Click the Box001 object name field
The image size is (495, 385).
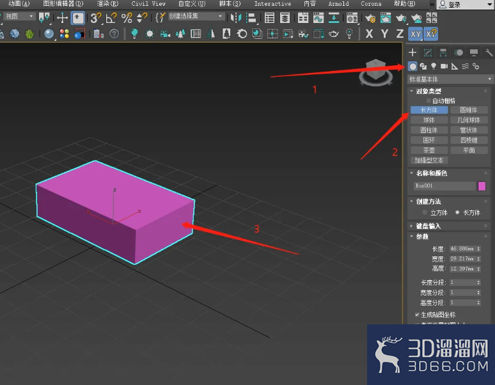point(444,186)
